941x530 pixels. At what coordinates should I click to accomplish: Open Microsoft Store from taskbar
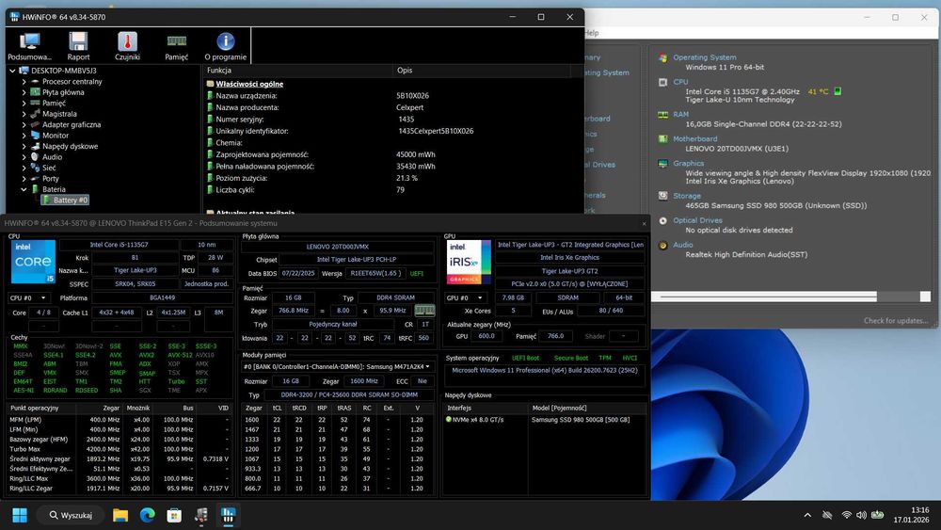point(174,515)
